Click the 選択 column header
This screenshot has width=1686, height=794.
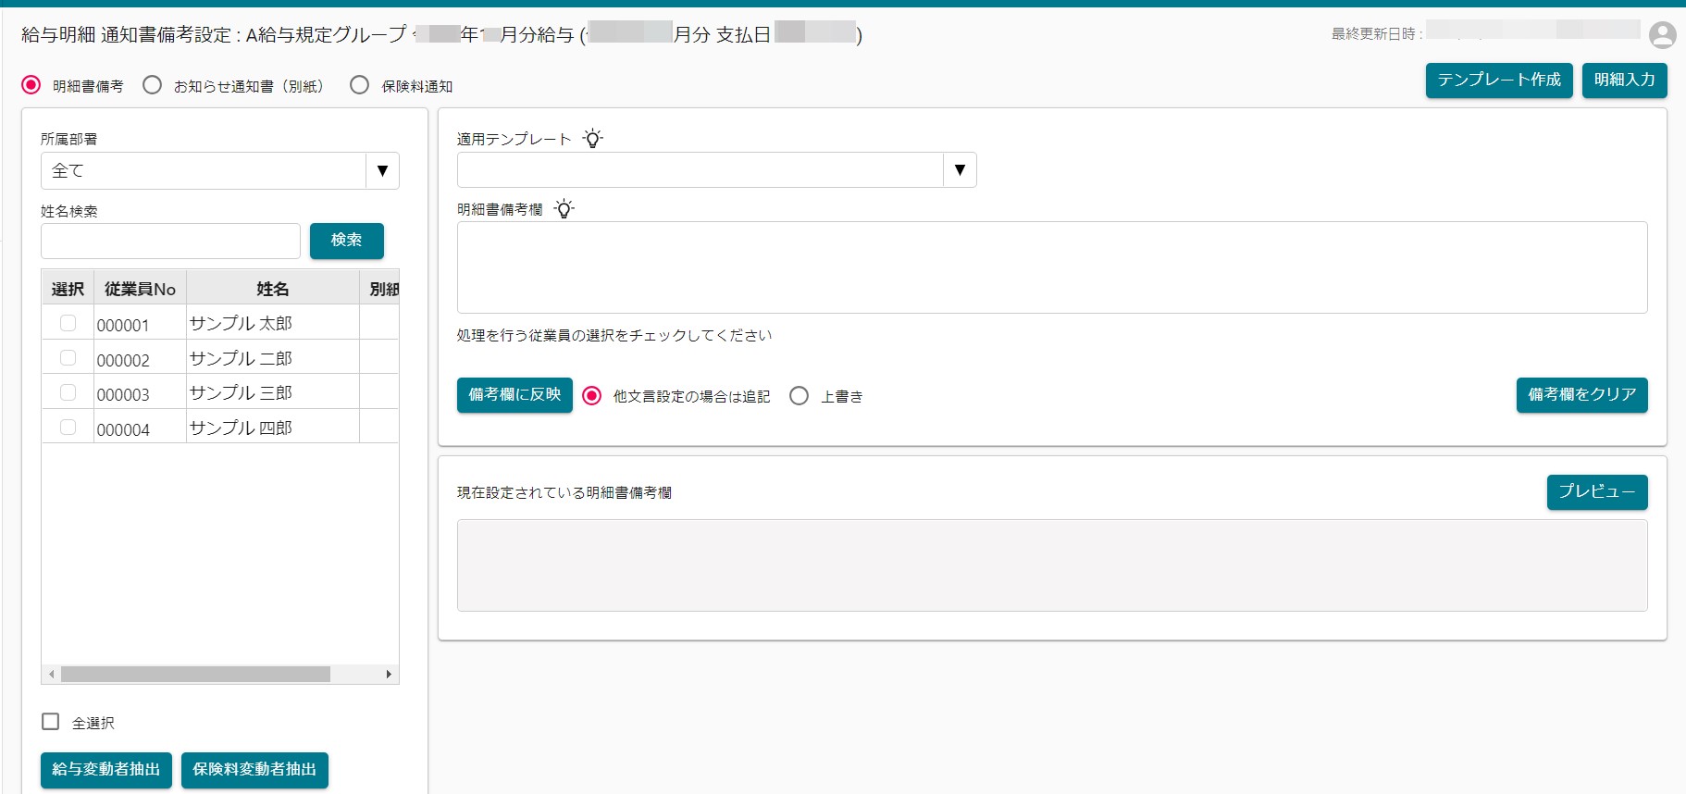pyautogui.click(x=68, y=289)
